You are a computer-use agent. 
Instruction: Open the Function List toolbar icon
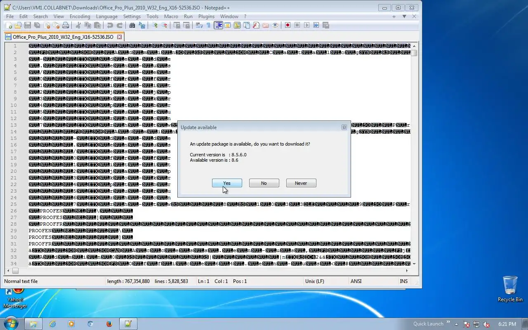256,25
